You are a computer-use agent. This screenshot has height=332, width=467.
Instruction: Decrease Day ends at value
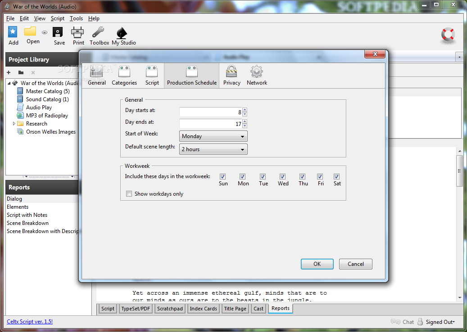click(245, 126)
